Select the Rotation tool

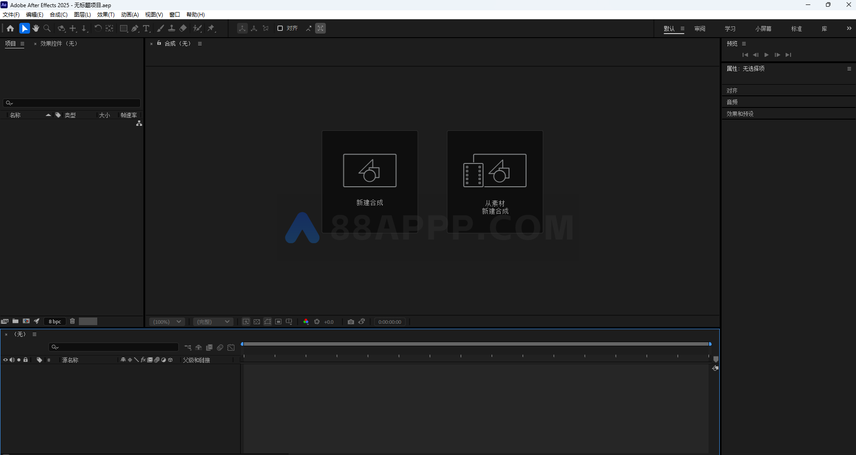98,28
